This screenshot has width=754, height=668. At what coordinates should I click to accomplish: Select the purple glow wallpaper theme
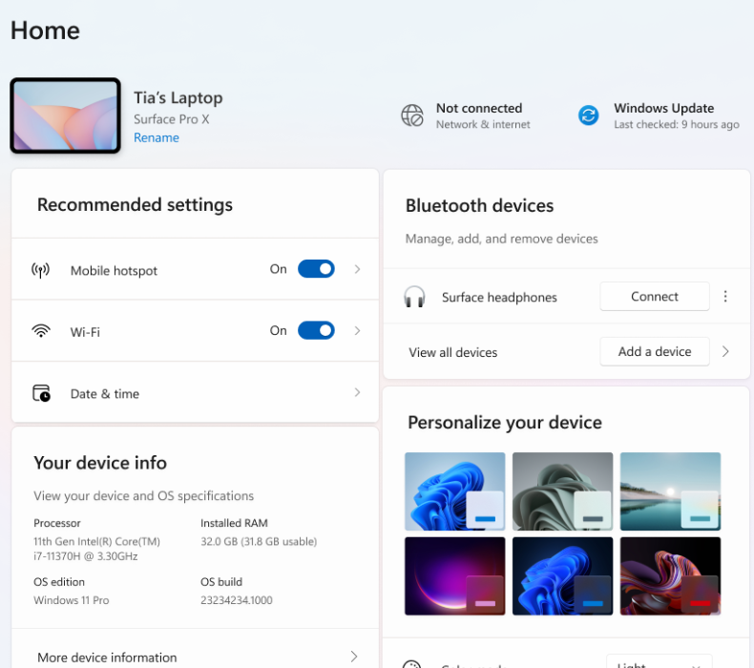tap(455, 575)
